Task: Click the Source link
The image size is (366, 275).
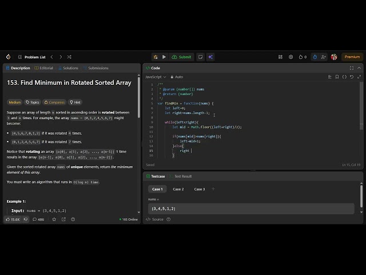Action: click(x=154, y=219)
